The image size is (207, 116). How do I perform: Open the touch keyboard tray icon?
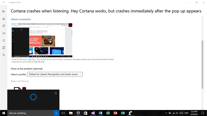pos(181,113)
